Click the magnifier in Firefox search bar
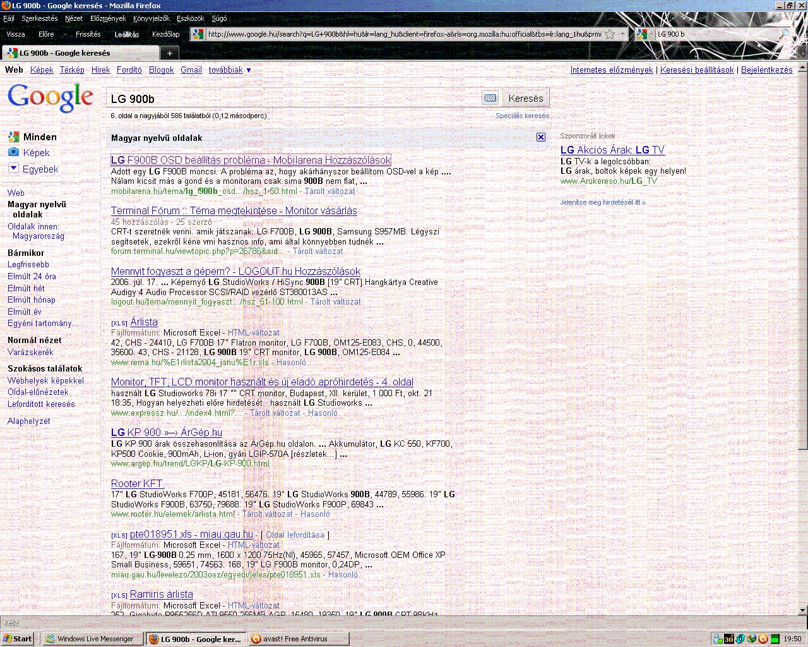Image resolution: width=808 pixels, height=647 pixels. (785, 34)
